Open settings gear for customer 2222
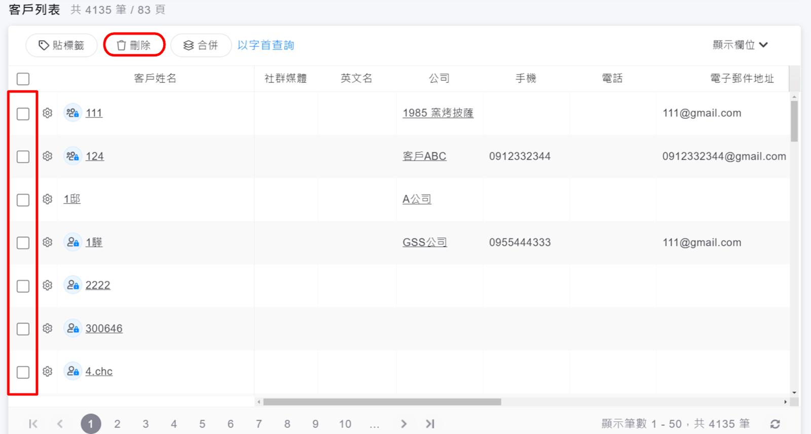This screenshot has height=434, width=811. pos(48,285)
